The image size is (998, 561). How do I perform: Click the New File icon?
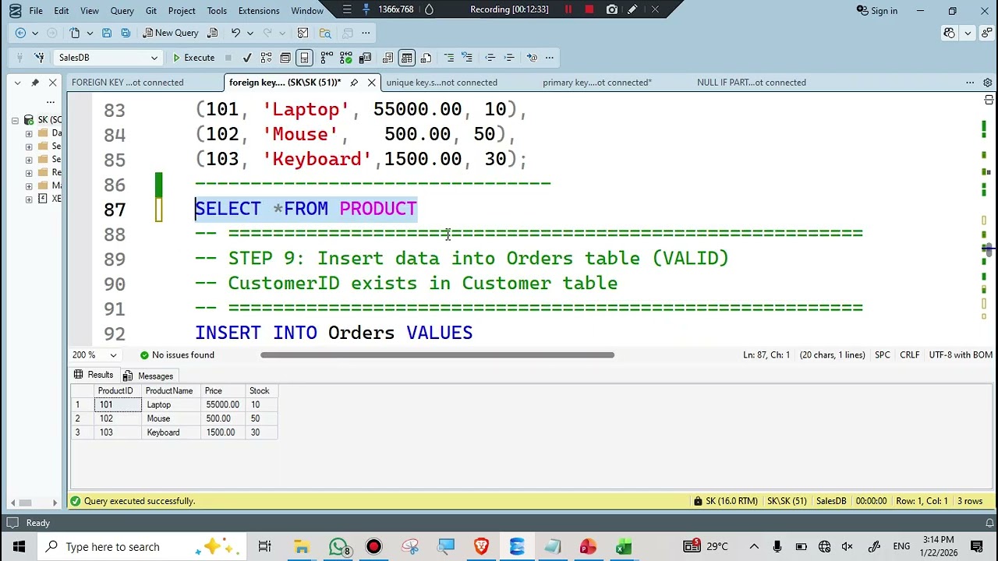(x=75, y=33)
